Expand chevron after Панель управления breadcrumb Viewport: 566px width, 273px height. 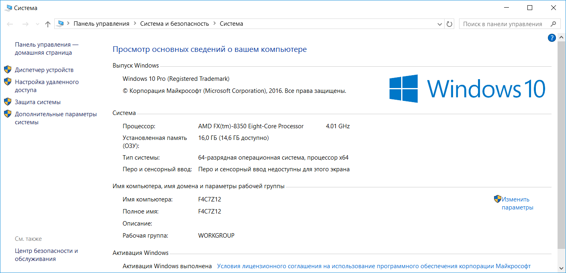coord(135,24)
